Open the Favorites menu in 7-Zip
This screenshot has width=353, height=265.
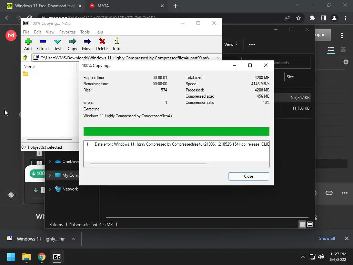pyautogui.click(x=67, y=32)
